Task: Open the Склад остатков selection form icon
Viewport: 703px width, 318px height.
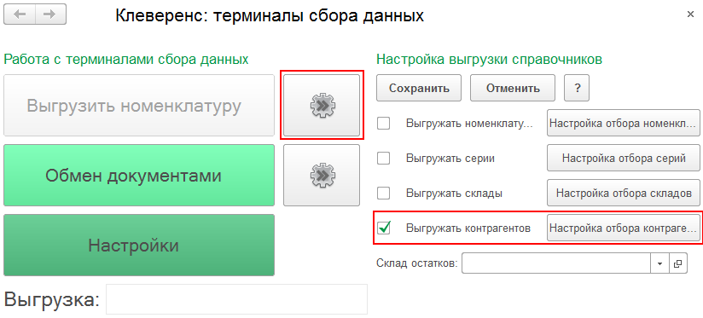Action: [677, 263]
